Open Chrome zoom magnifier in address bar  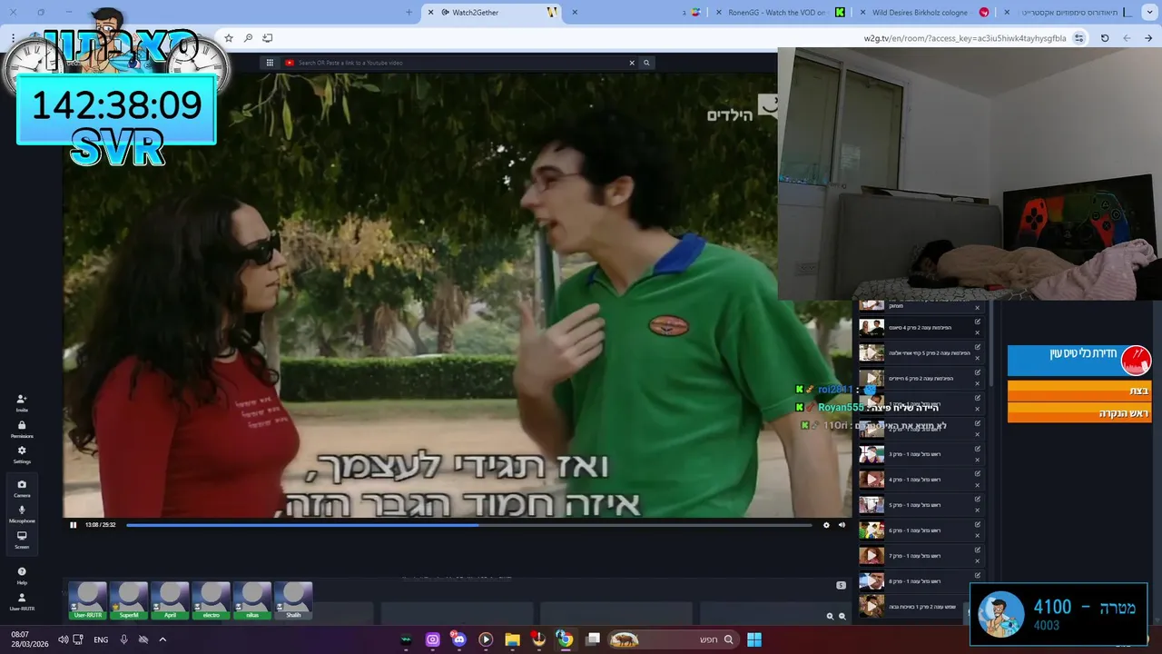pyautogui.click(x=248, y=38)
